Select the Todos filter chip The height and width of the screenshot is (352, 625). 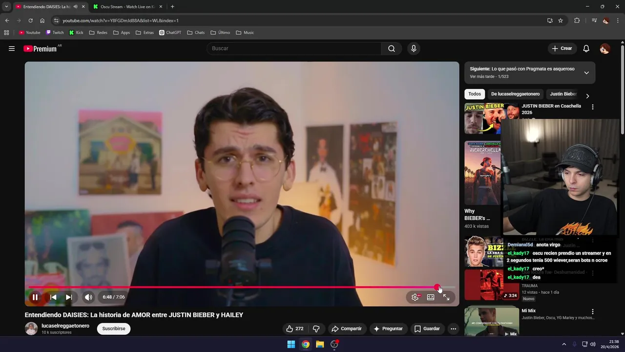tap(475, 94)
